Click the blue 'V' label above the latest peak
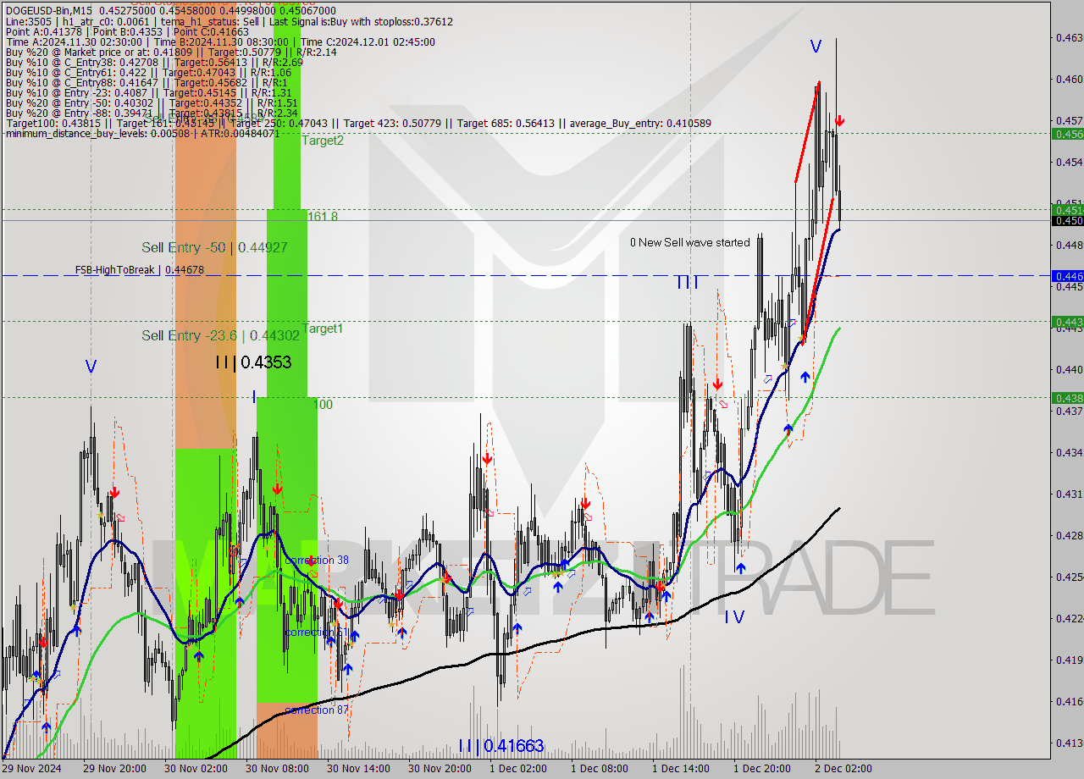 point(816,47)
